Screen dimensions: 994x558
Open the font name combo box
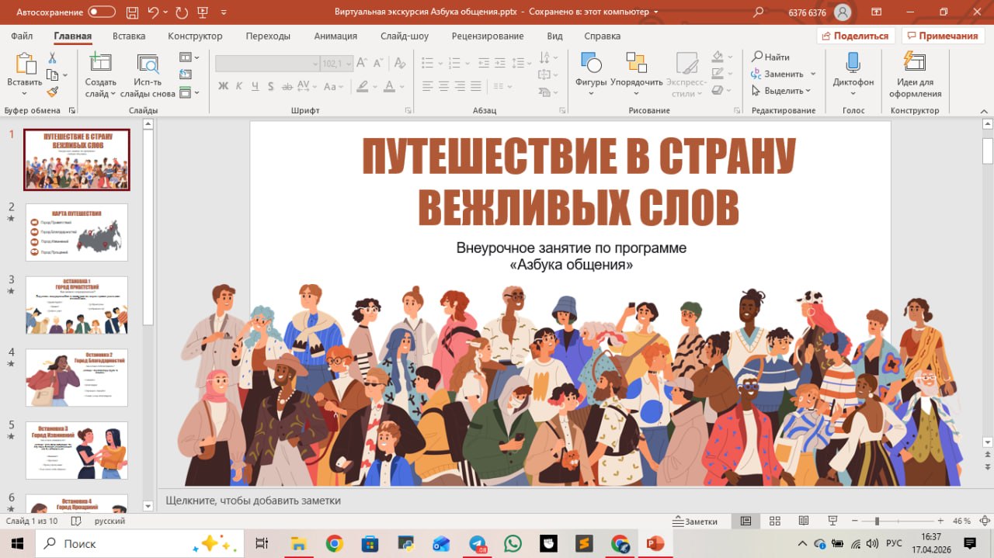268,64
